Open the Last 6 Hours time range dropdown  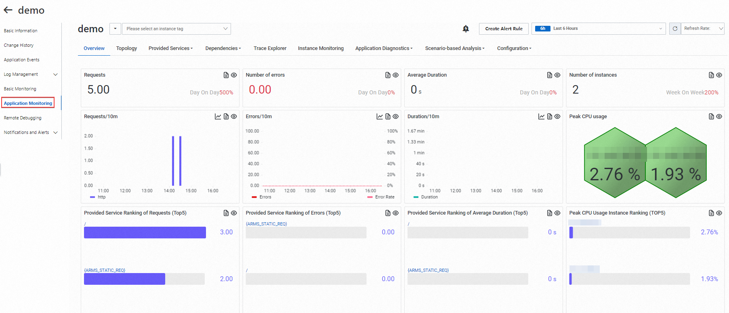(x=599, y=29)
